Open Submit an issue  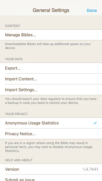pos(51,178)
